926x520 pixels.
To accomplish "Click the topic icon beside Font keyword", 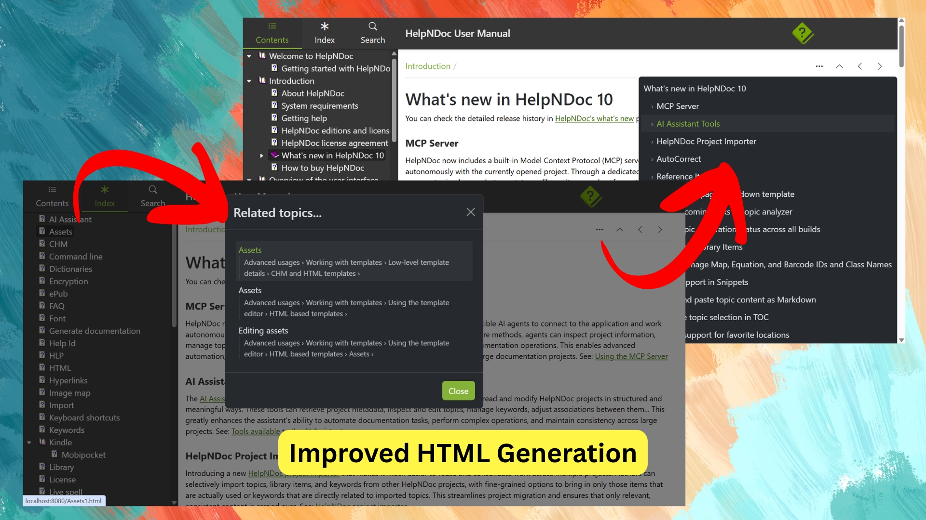I will [x=42, y=318].
